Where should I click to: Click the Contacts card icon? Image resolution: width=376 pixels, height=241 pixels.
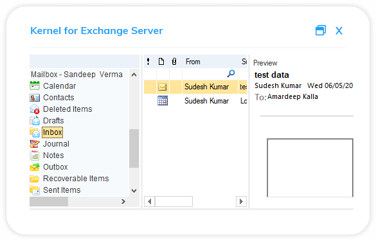click(x=35, y=98)
